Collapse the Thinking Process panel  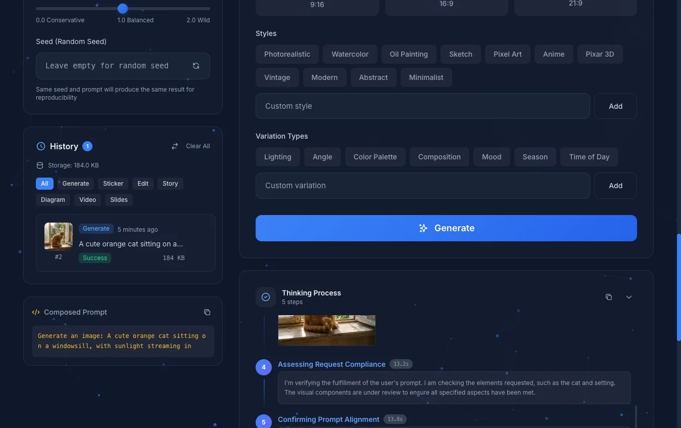pos(629,297)
